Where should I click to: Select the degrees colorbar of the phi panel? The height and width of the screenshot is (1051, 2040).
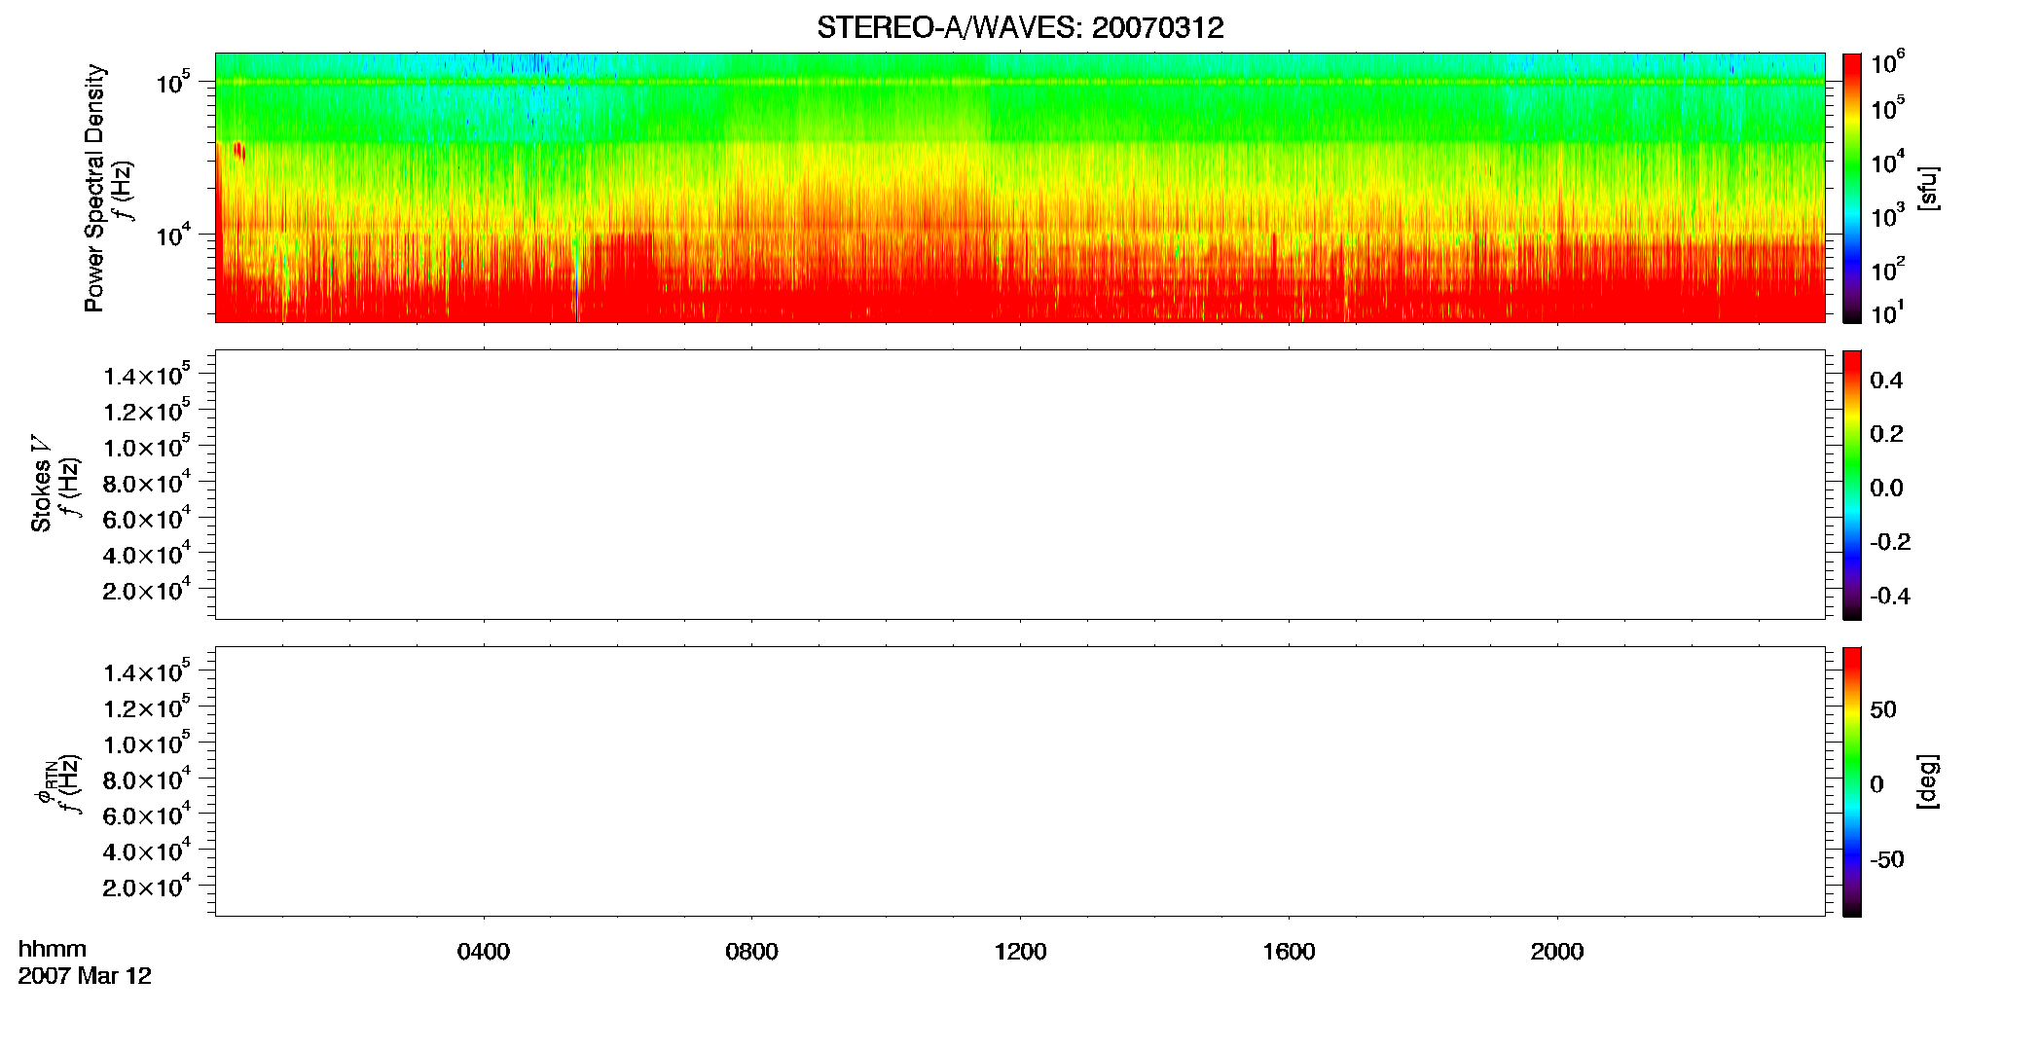point(1852,781)
